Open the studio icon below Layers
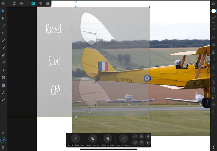The width and height of the screenshot is (217, 151). (x=213, y=45)
